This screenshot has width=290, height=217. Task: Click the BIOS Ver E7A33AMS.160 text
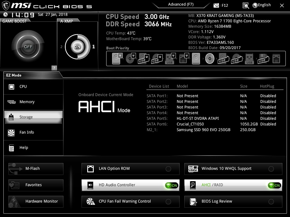coord(211,43)
